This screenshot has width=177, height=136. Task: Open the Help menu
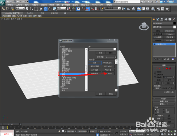(109, 5)
